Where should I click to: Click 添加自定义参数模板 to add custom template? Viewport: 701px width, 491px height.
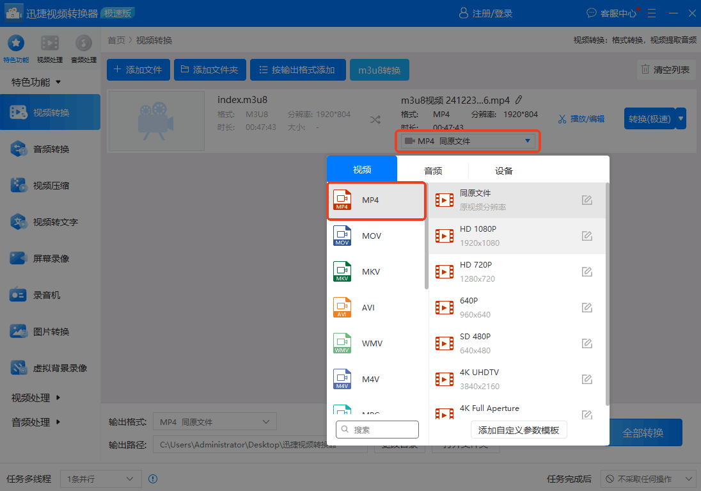519,430
